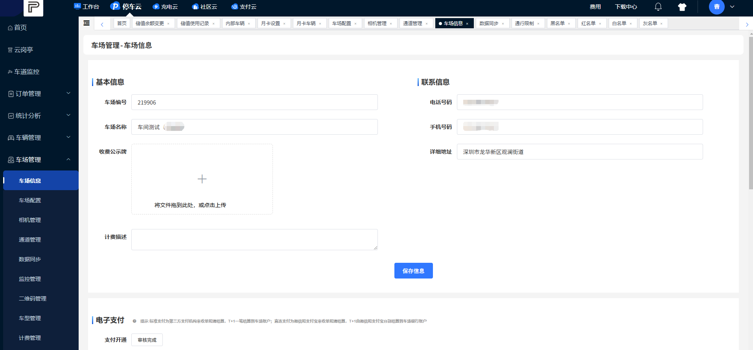Toggle the sidebar collapse hamburger icon
The height and width of the screenshot is (350, 753).
pos(87,23)
